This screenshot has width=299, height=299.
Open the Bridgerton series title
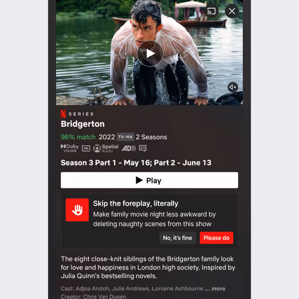pyautogui.click(x=83, y=124)
